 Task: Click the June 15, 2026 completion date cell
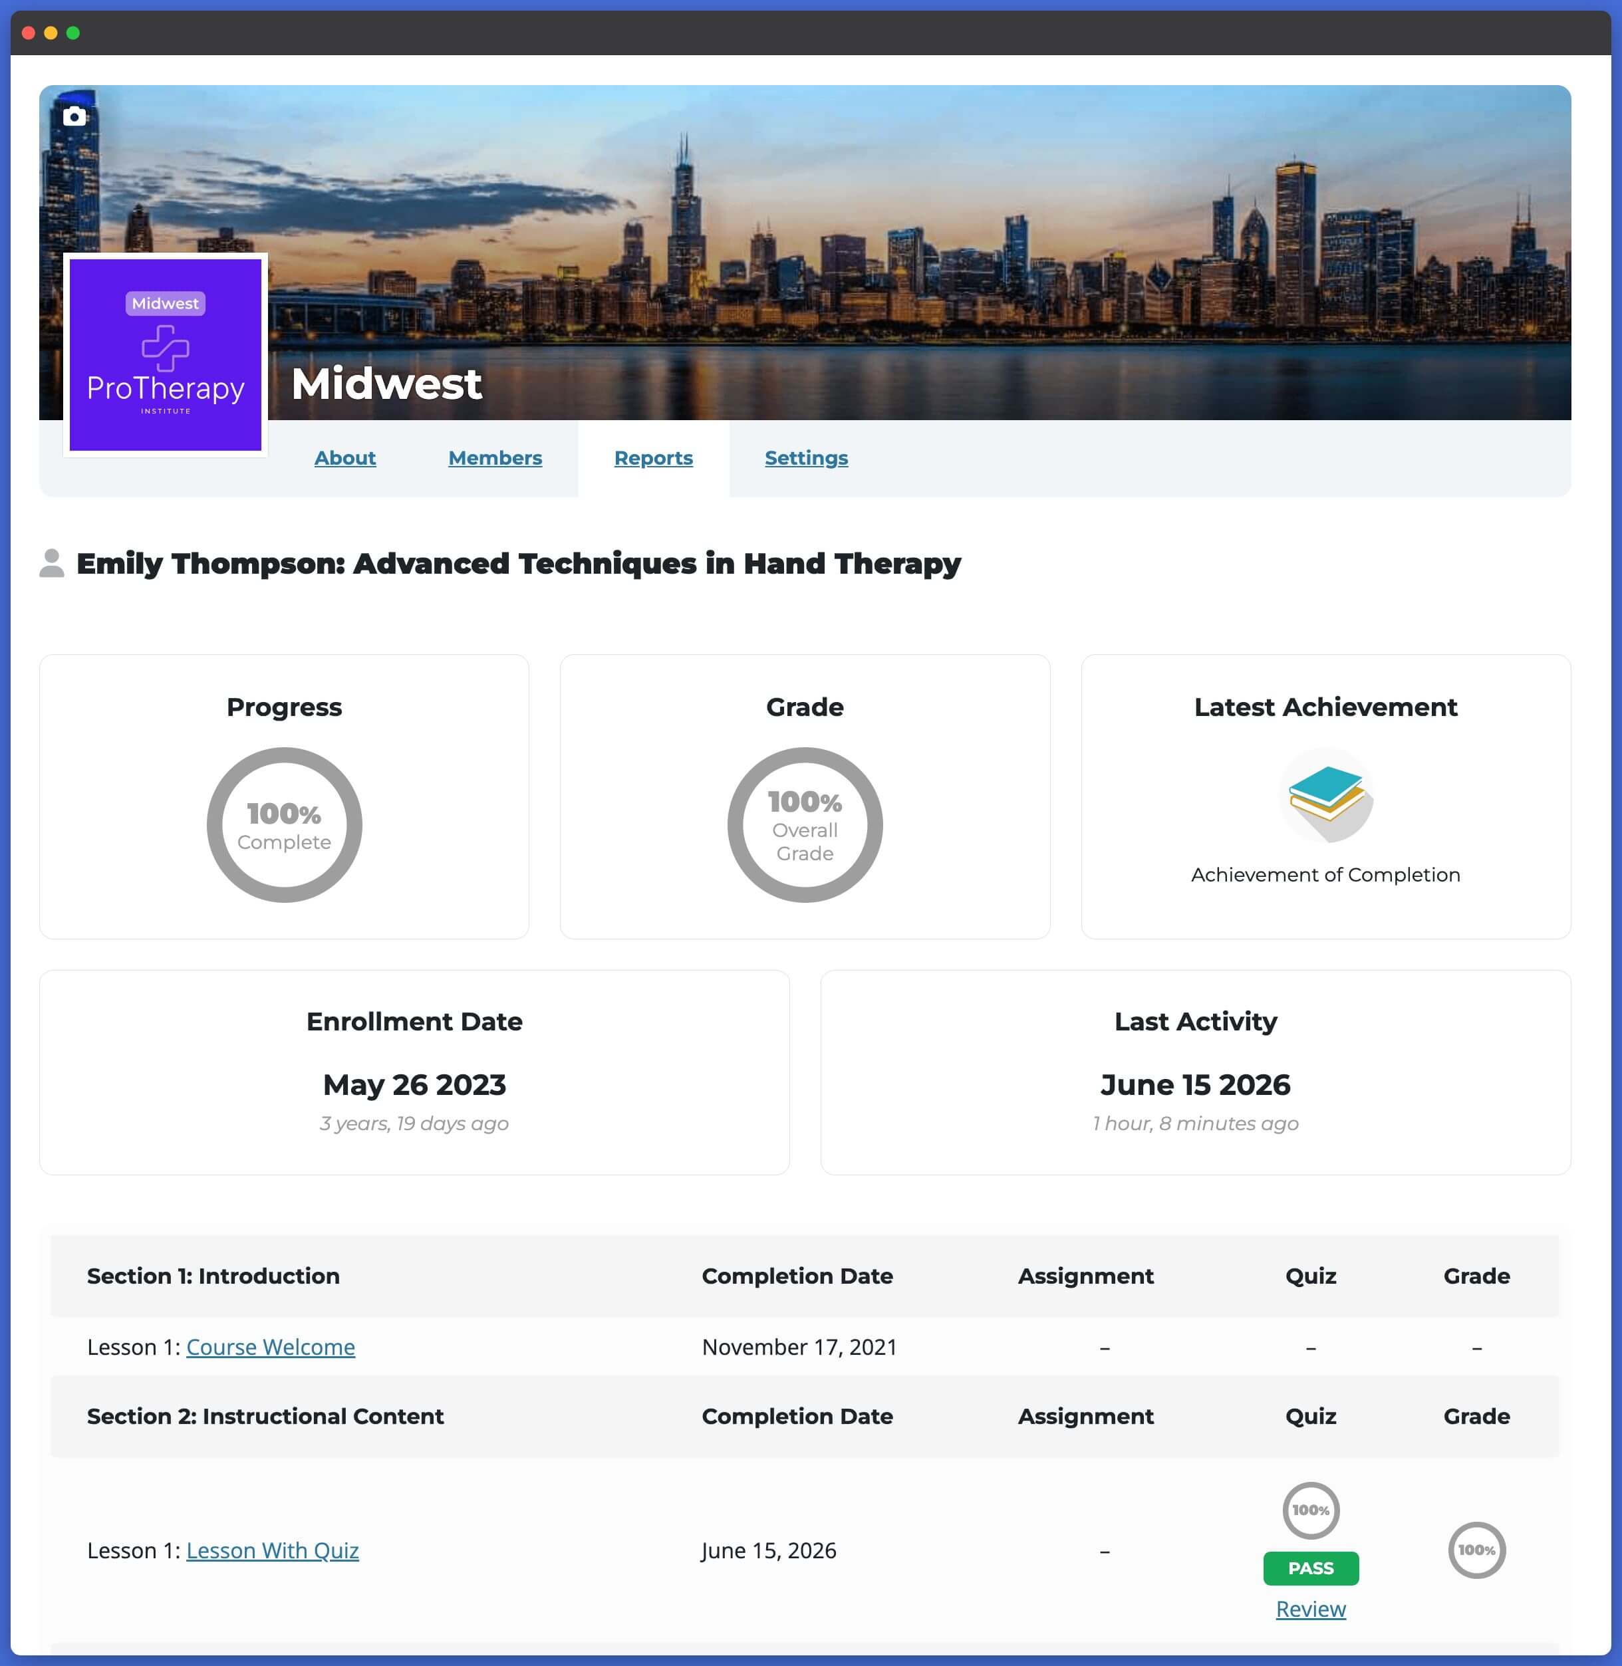pos(768,1550)
